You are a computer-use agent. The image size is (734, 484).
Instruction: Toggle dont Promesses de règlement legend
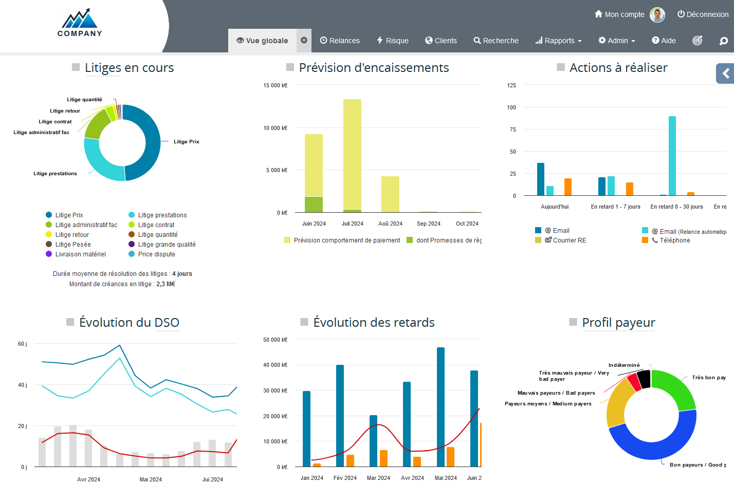click(x=444, y=240)
